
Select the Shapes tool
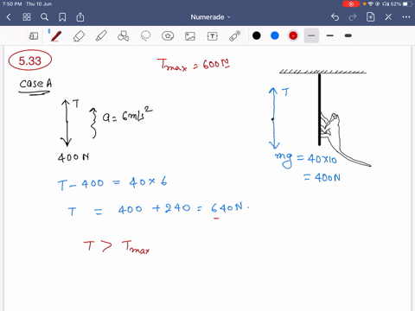(x=123, y=36)
